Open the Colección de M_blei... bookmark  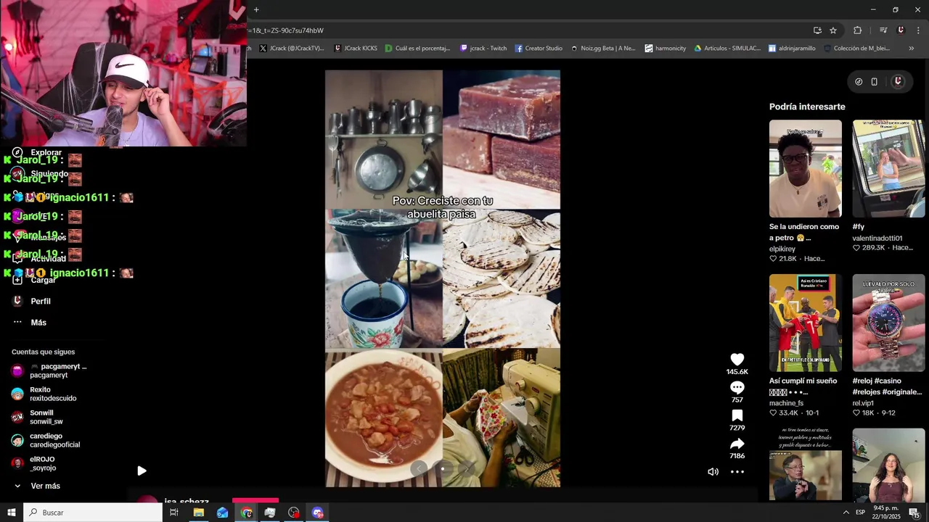tap(856, 49)
